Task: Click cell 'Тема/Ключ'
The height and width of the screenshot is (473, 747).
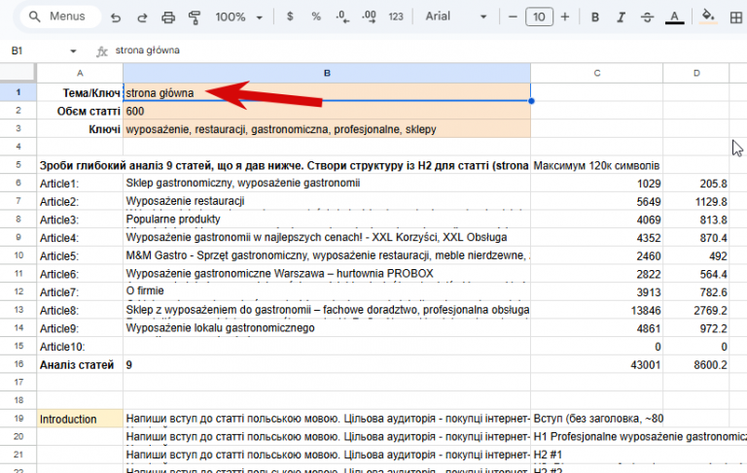Action: click(x=80, y=93)
